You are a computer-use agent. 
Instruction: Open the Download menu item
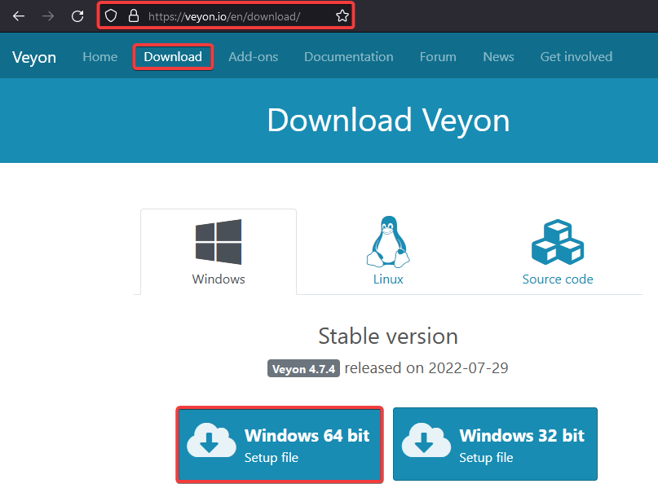coord(173,57)
